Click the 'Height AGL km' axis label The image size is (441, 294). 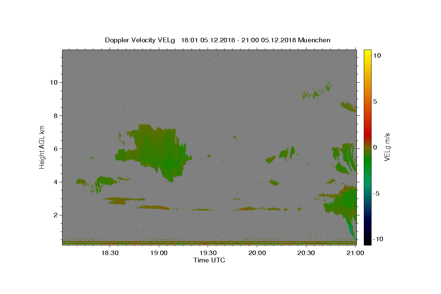point(42,147)
